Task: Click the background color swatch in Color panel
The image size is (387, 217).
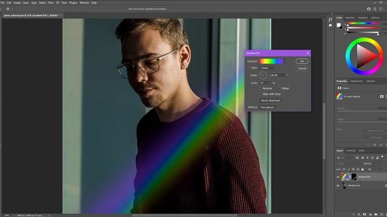Action: click(341, 27)
